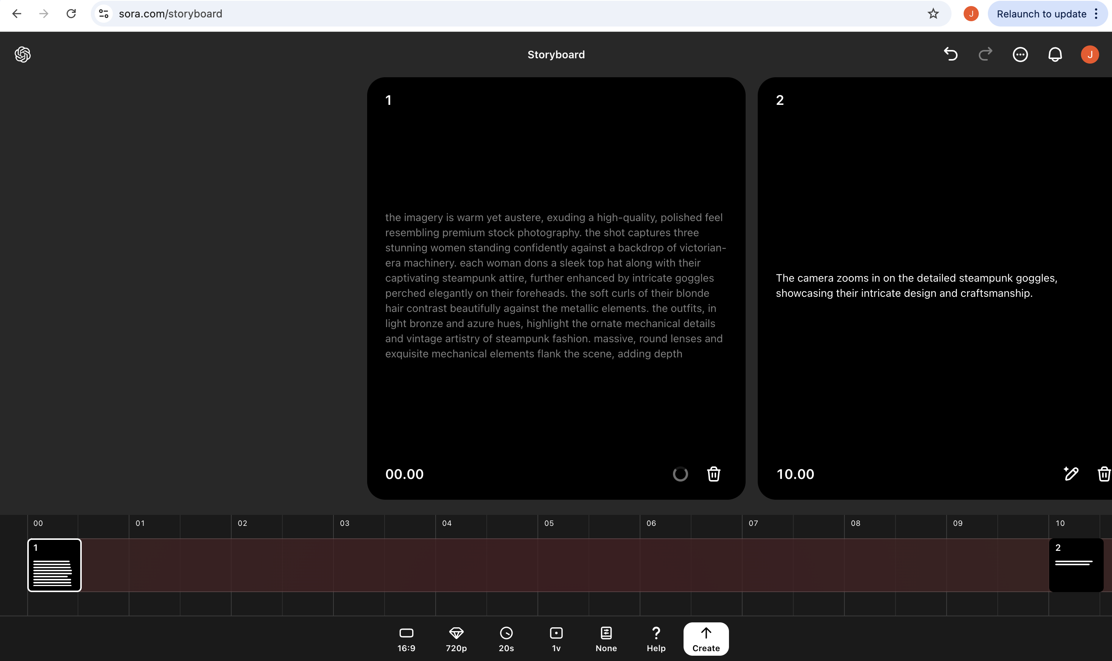Undo the last storyboard change

(x=950, y=55)
